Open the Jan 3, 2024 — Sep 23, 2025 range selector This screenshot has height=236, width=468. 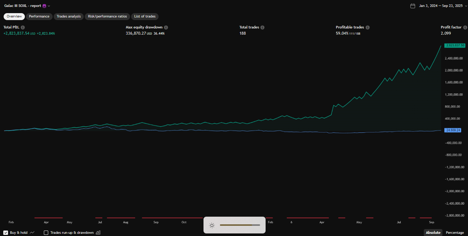441,6
